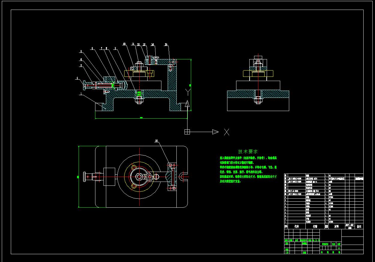Click the 1:1 scale cell in title block
The image size is (375, 262).
(x=339, y=248)
